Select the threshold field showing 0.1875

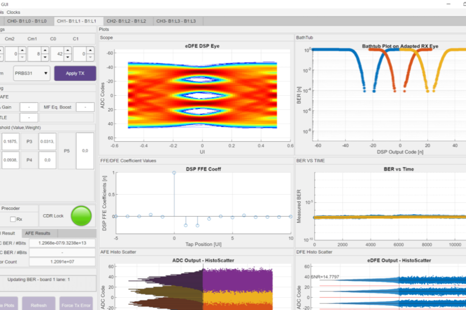point(11,142)
